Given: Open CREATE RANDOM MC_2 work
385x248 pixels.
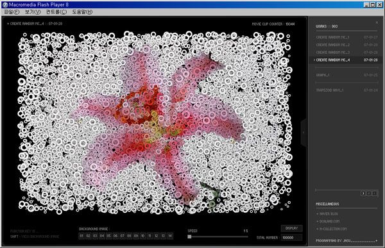Looking at the screenshot, I should tap(346, 45).
